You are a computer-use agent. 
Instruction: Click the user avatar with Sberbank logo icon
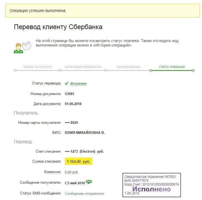(x=22, y=46)
